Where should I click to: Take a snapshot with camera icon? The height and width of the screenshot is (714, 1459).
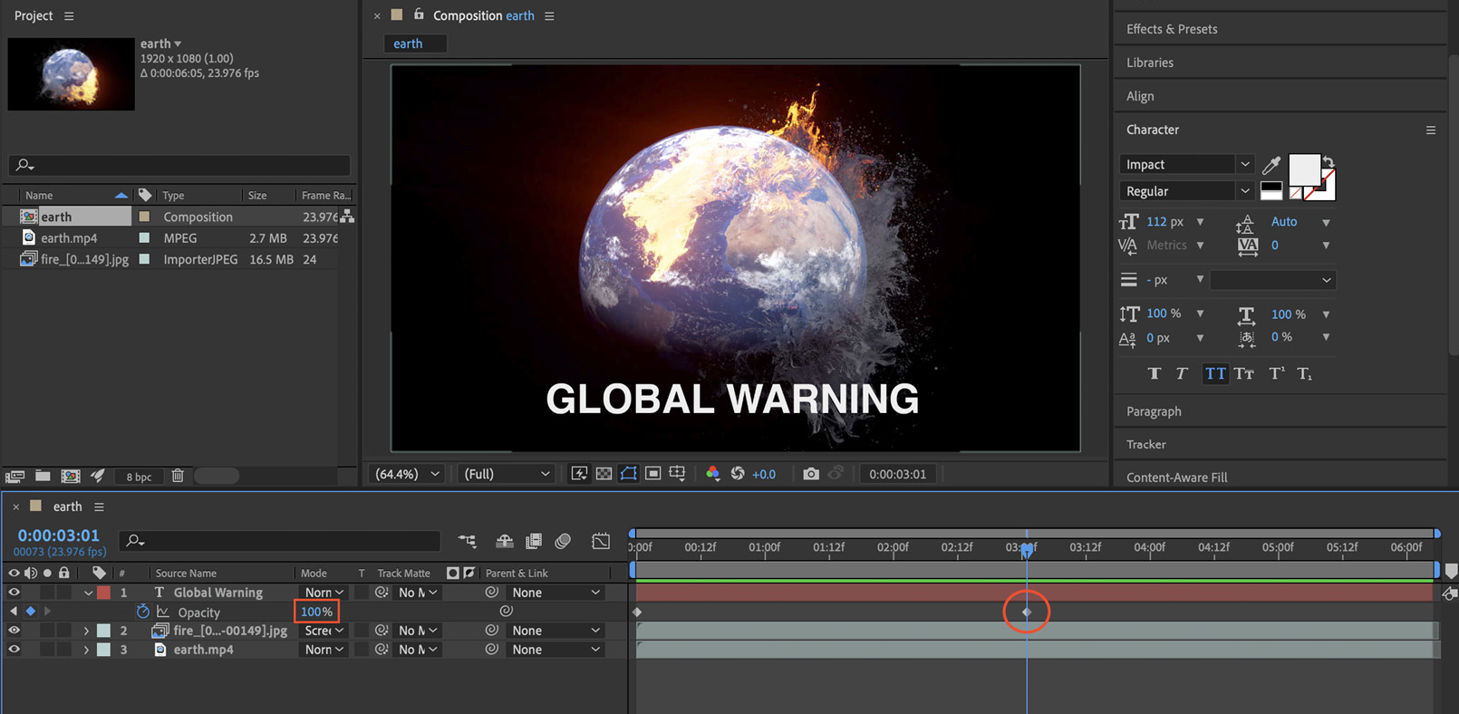coord(811,474)
